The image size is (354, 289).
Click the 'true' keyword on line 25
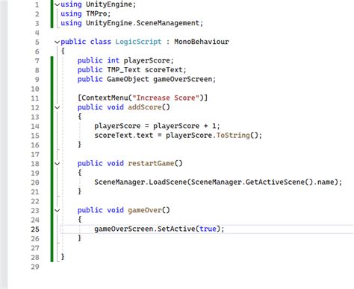pyautogui.click(x=208, y=229)
